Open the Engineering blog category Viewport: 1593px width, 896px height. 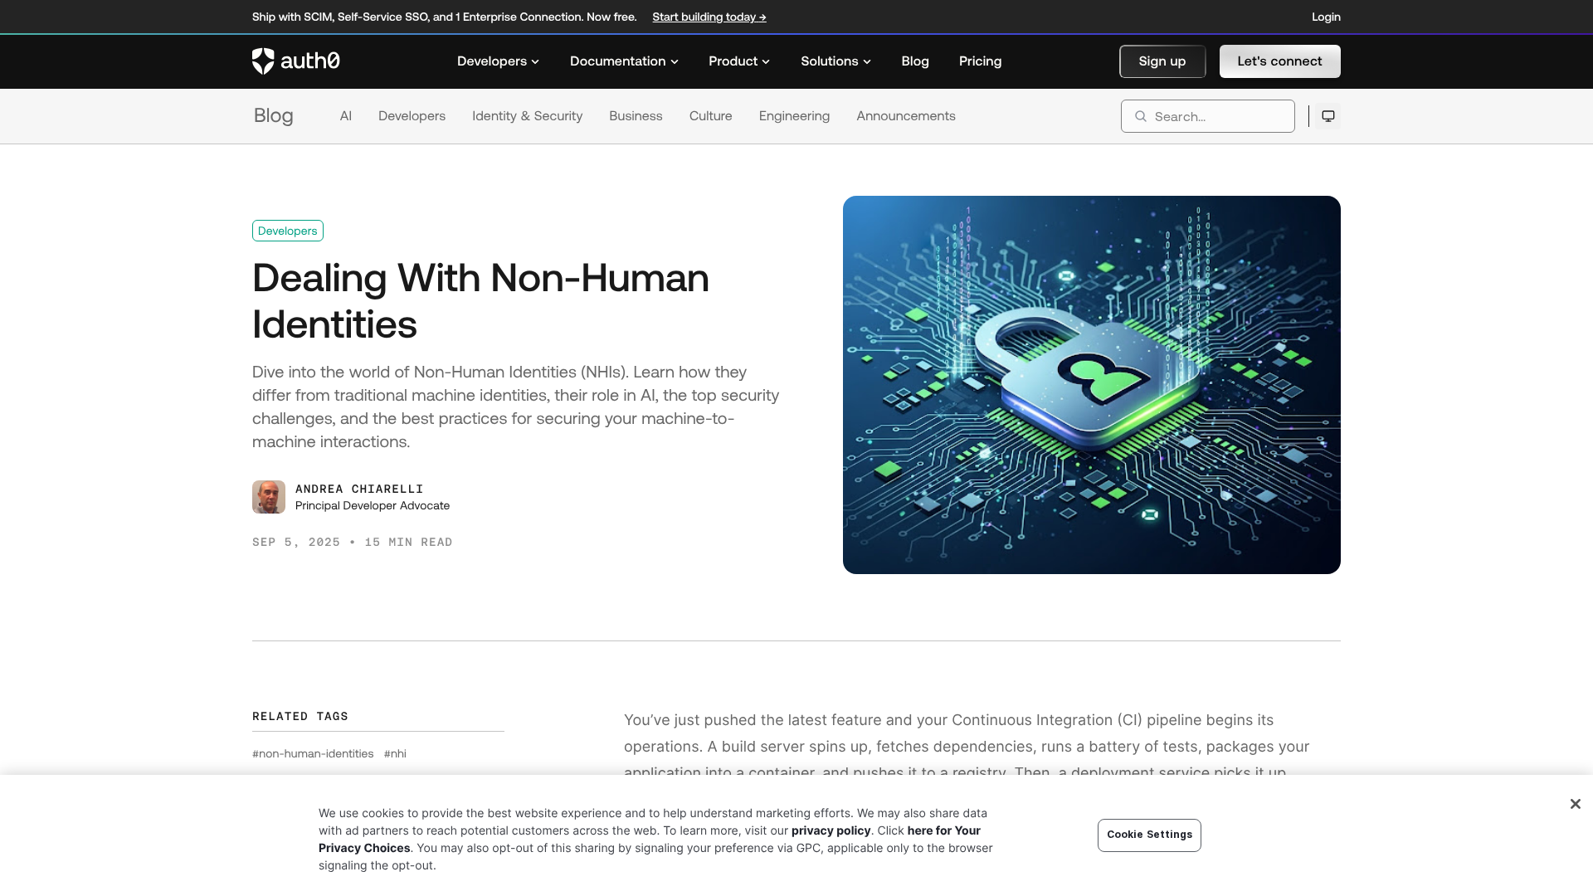click(x=794, y=116)
